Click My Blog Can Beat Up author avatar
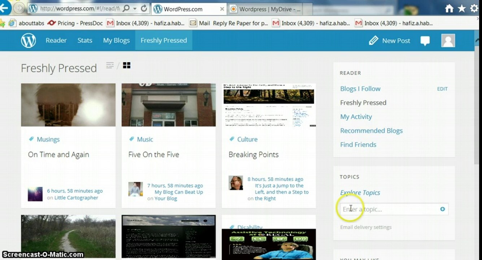482x260 pixels. point(135,189)
